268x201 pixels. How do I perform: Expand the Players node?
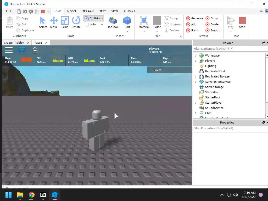tap(196, 61)
